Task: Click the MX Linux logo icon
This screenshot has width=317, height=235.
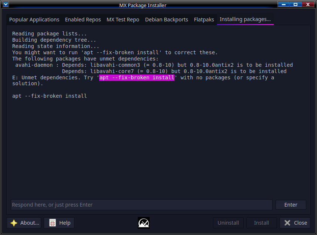Action: [144, 223]
